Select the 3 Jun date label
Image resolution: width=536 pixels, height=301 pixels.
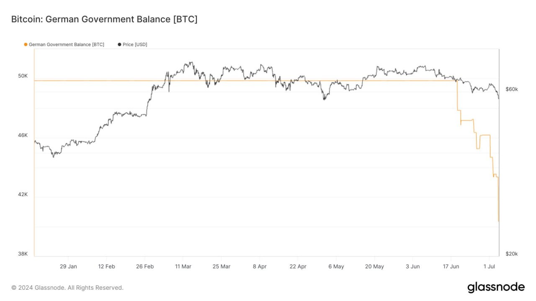[x=413, y=266]
